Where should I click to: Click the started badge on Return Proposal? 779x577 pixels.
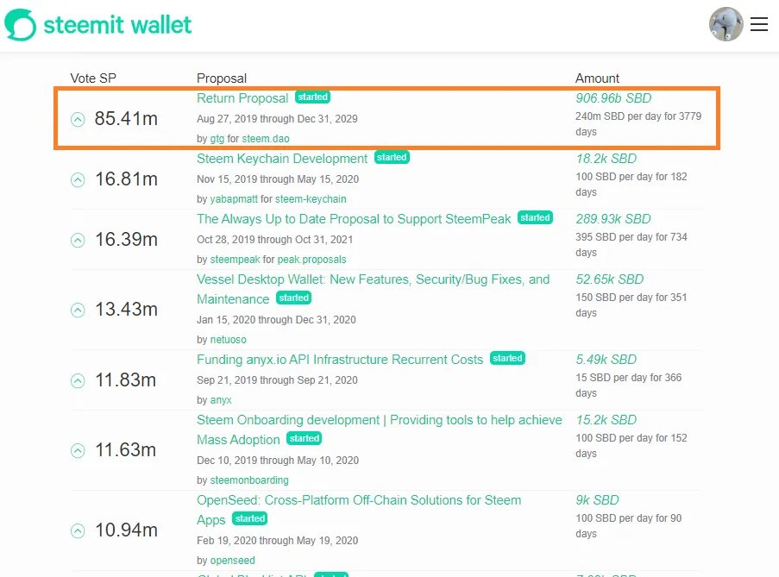tap(313, 97)
